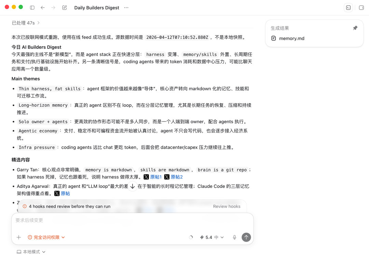The width and height of the screenshot is (369, 259).
Task: Open the 完全访问权限 dropdown
Action: tap(46, 237)
